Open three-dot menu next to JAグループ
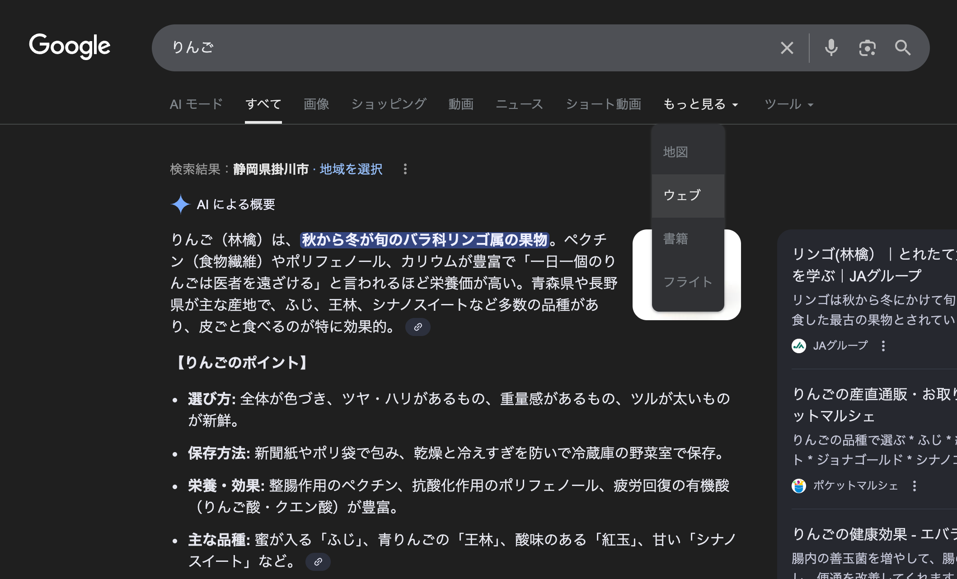This screenshot has width=957, height=579. pyautogui.click(x=883, y=346)
